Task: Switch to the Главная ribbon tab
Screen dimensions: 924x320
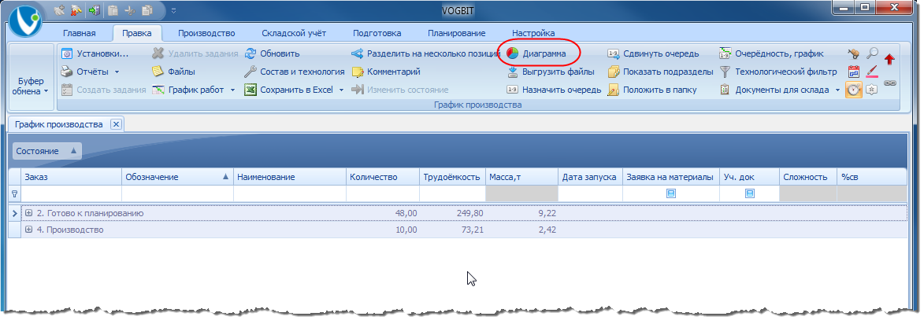Action: tap(79, 33)
